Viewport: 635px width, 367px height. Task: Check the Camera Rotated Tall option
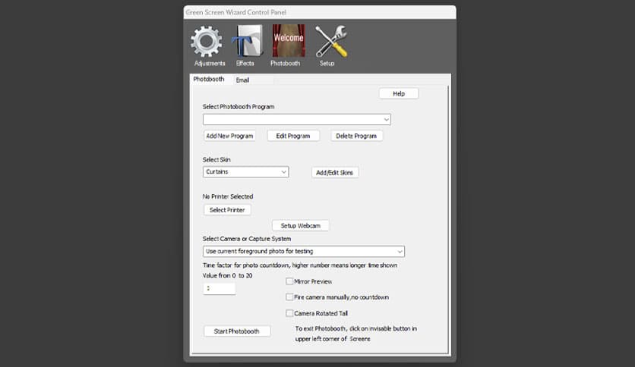(x=289, y=313)
